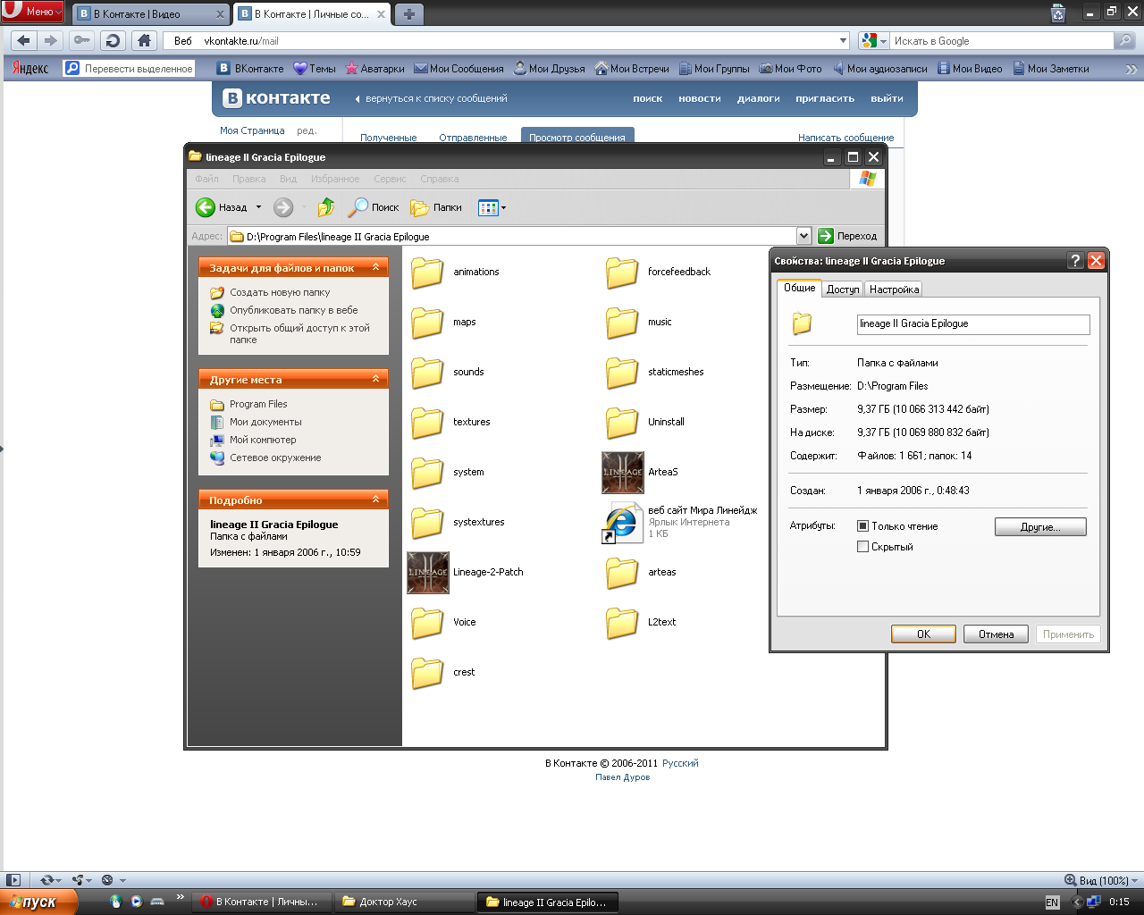Select the Artea5 application icon
Viewport: 1144px width, 915px height.
(623, 473)
